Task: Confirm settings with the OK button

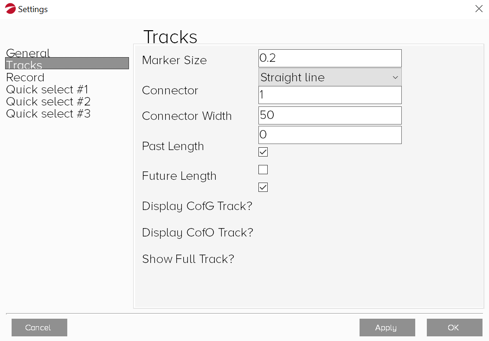Action: point(454,328)
